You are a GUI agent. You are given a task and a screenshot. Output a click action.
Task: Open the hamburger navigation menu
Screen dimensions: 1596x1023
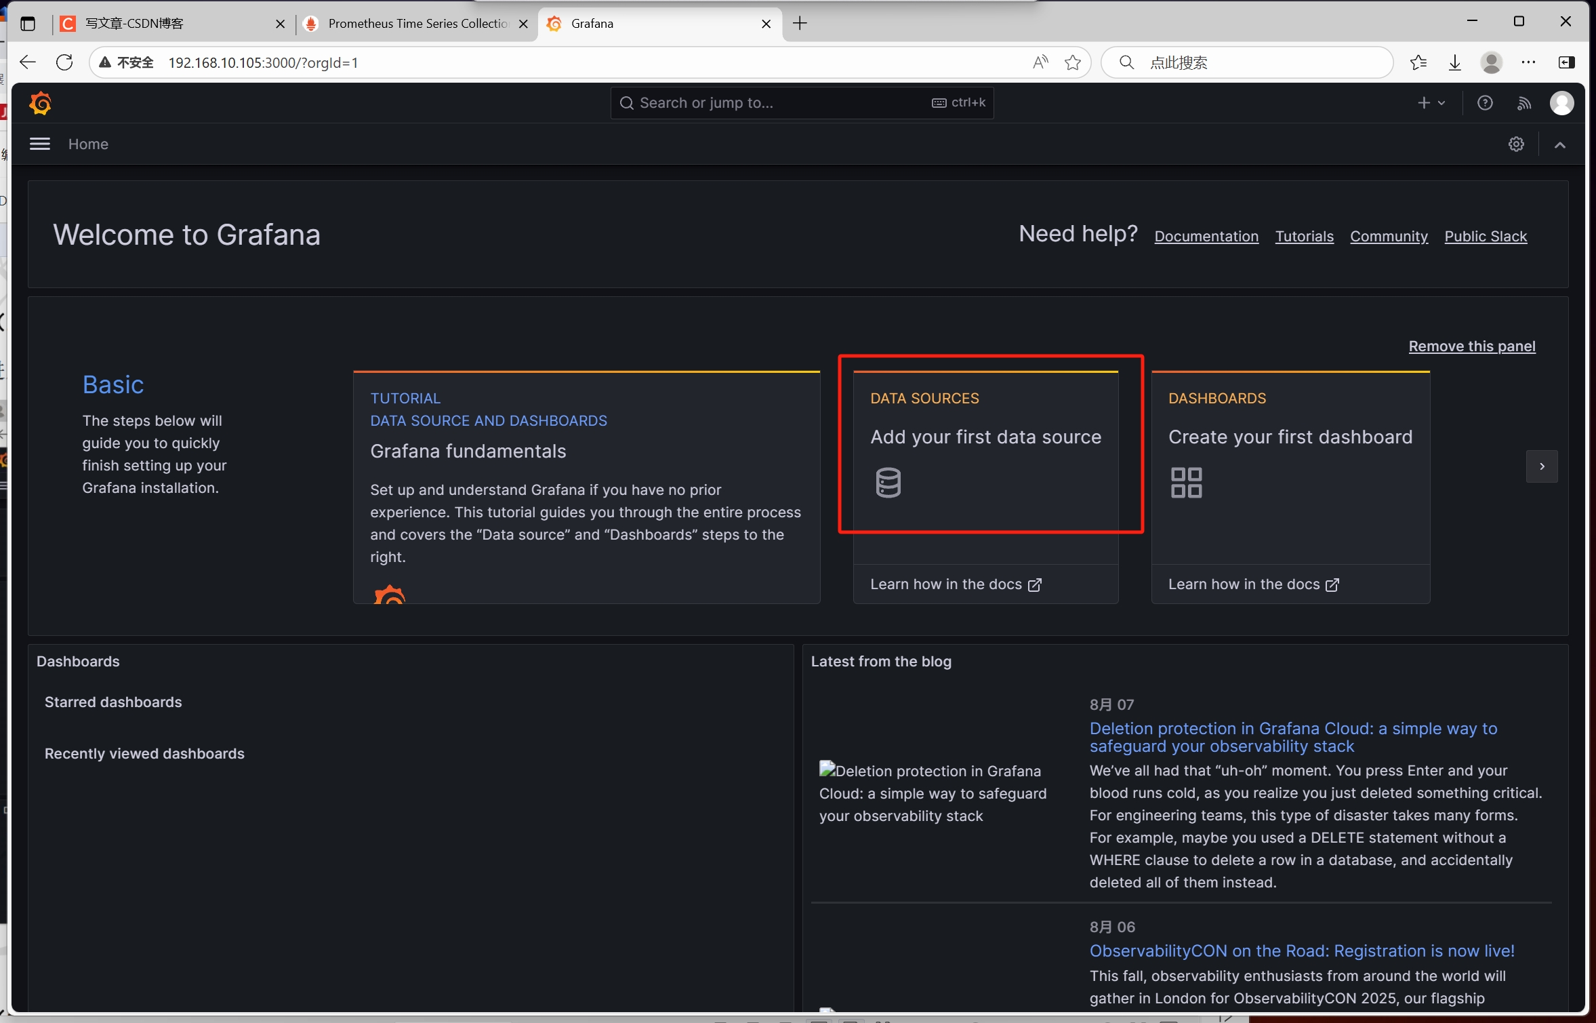point(40,144)
